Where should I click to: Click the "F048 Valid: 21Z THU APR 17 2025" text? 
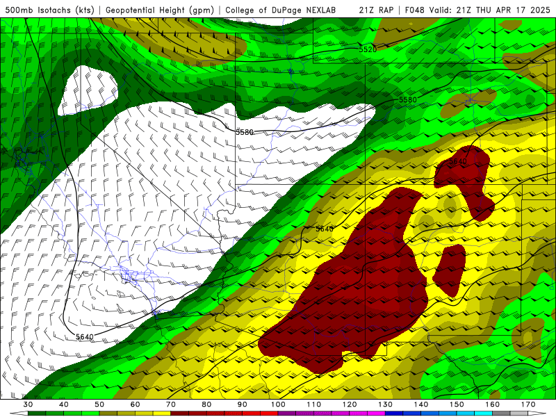[477, 10]
